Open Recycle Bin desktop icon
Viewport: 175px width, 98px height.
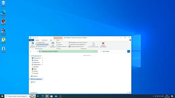pyautogui.click(x=4, y=4)
